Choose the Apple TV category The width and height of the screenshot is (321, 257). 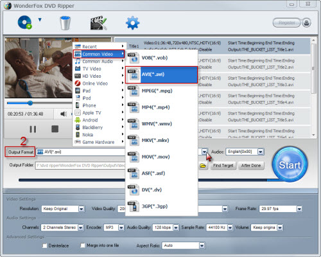pyautogui.click(x=99, y=112)
